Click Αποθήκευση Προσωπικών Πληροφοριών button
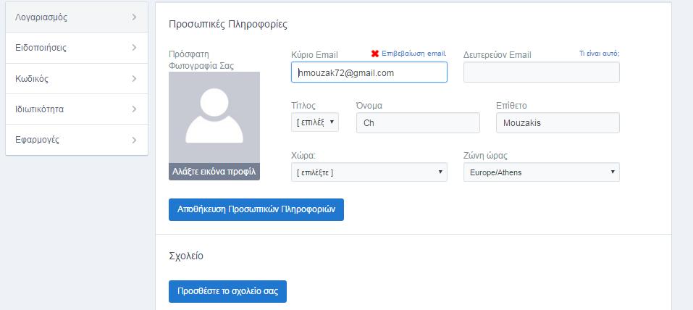The height and width of the screenshot is (310, 693). (256, 209)
